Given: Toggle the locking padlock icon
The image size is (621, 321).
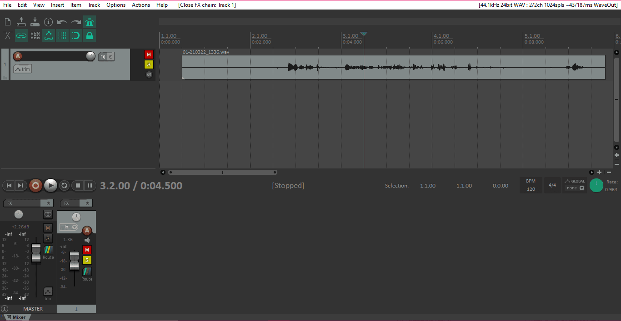Looking at the screenshot, I should click(x=90, y=35).
